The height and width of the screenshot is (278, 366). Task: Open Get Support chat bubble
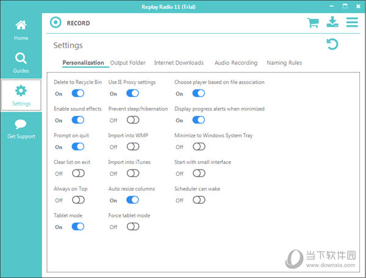[21, 129]
